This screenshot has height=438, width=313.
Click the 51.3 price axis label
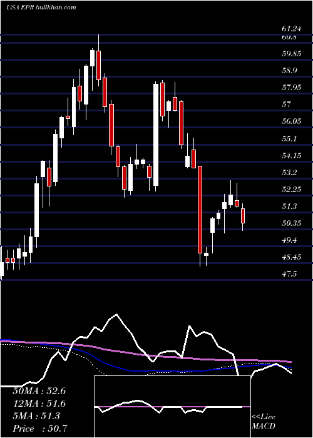click(x=289, y=206)
